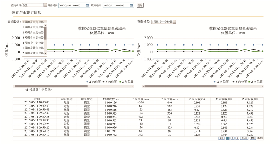Select page 1 in pagination
The image size is (278, 144).
(x=228, y=138)
